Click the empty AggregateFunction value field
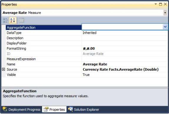The image size is (169, 114). tap(122, 27)
